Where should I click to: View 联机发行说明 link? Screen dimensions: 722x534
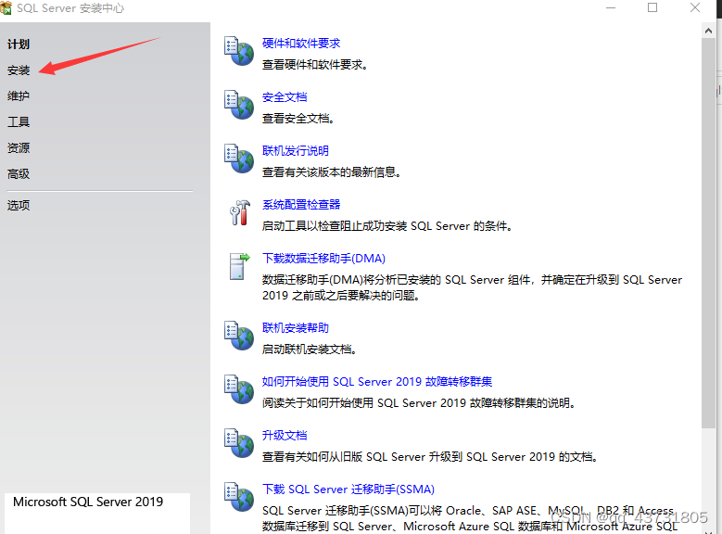296,151
